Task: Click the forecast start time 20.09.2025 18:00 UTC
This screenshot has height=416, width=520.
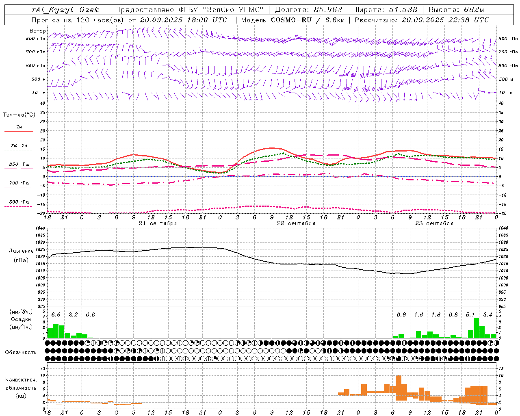Action: tap(183, 20)
